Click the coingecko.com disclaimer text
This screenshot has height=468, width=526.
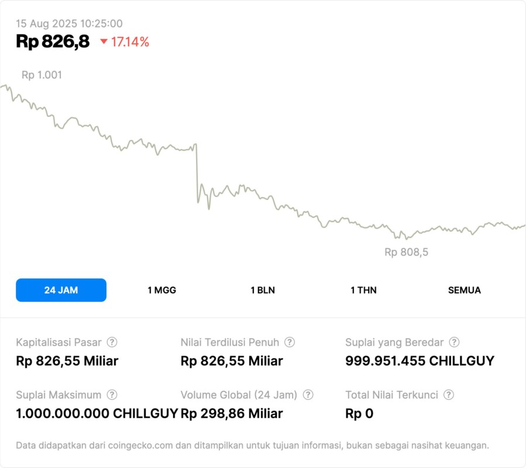click(252, 445)
